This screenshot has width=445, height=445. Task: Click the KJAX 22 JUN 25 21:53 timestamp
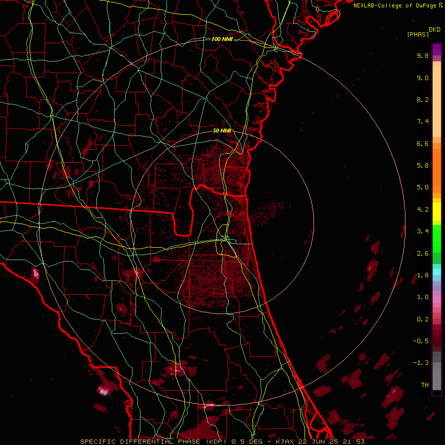click(x=320, y=442)
